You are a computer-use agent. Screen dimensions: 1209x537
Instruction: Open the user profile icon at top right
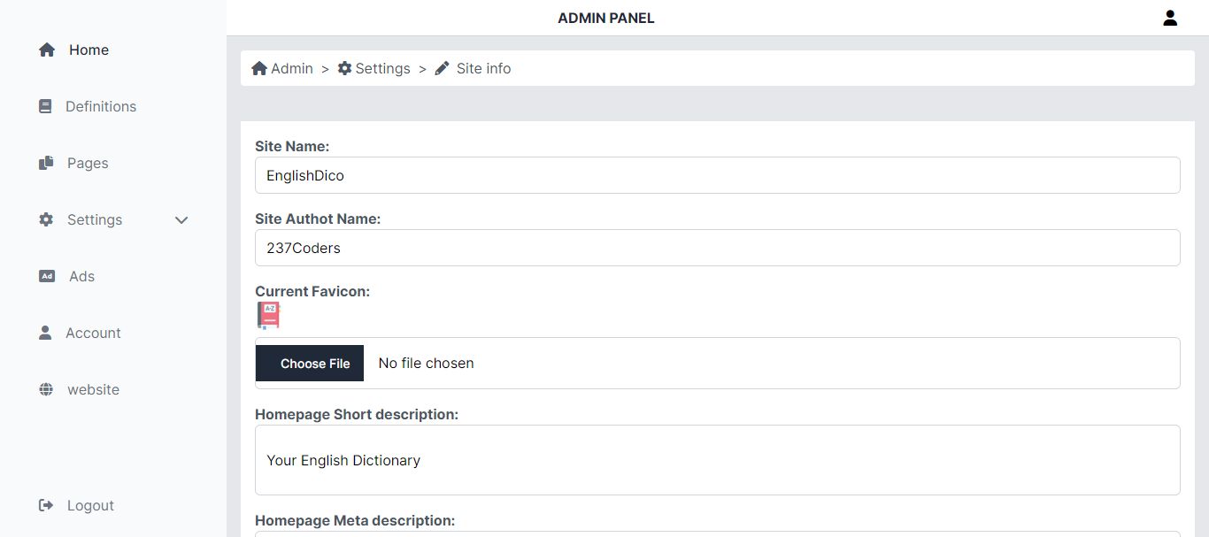tap(1170, 18)
